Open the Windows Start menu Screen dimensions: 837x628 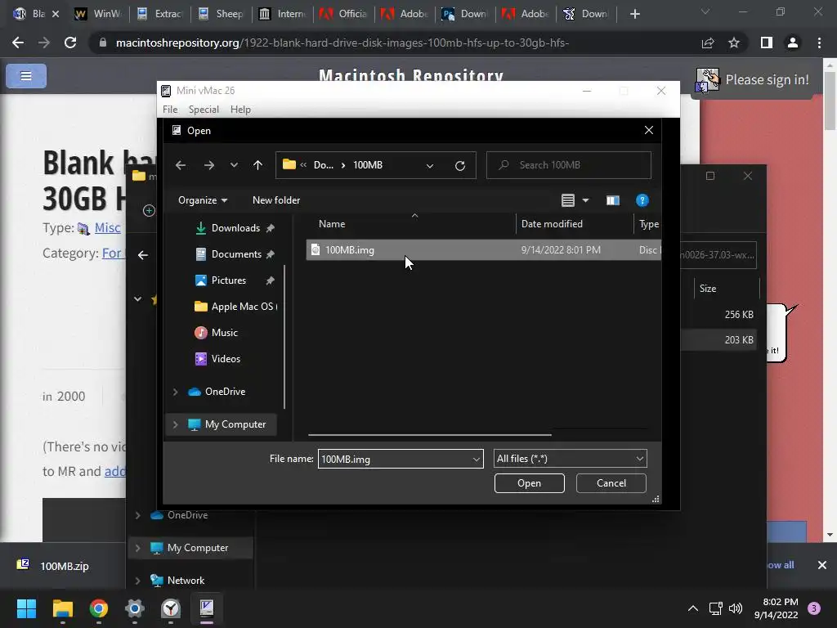pos(26,608)
